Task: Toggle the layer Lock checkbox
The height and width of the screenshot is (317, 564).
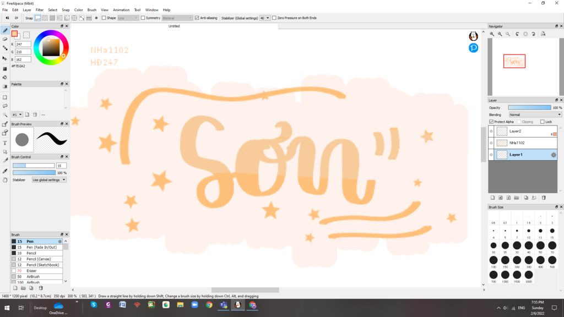Action: point(543,122)
